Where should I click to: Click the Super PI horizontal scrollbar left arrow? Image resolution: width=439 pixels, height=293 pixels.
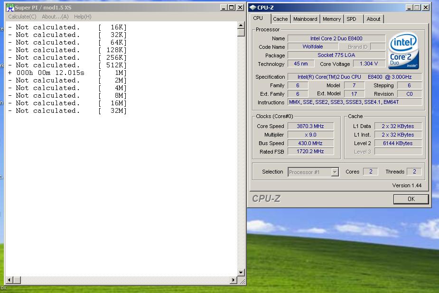click(x=9, y=280)
